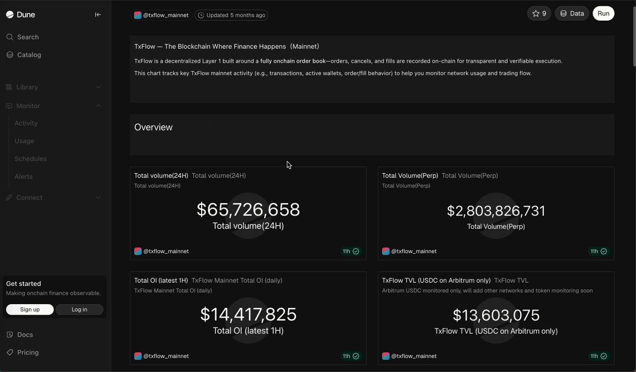This screenshot has width=636, height=372.
Task: Click the Library books icon
Action: tap(9, 87)
